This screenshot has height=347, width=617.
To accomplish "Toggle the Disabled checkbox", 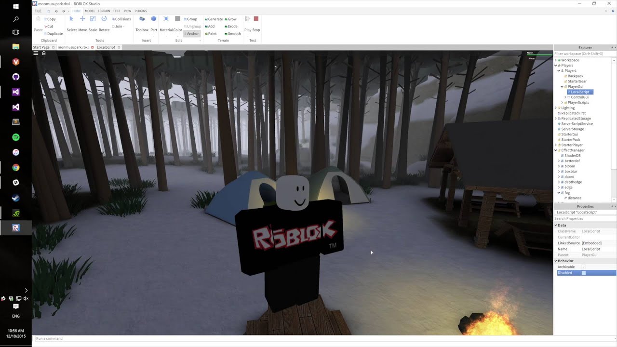I will 584,273.
